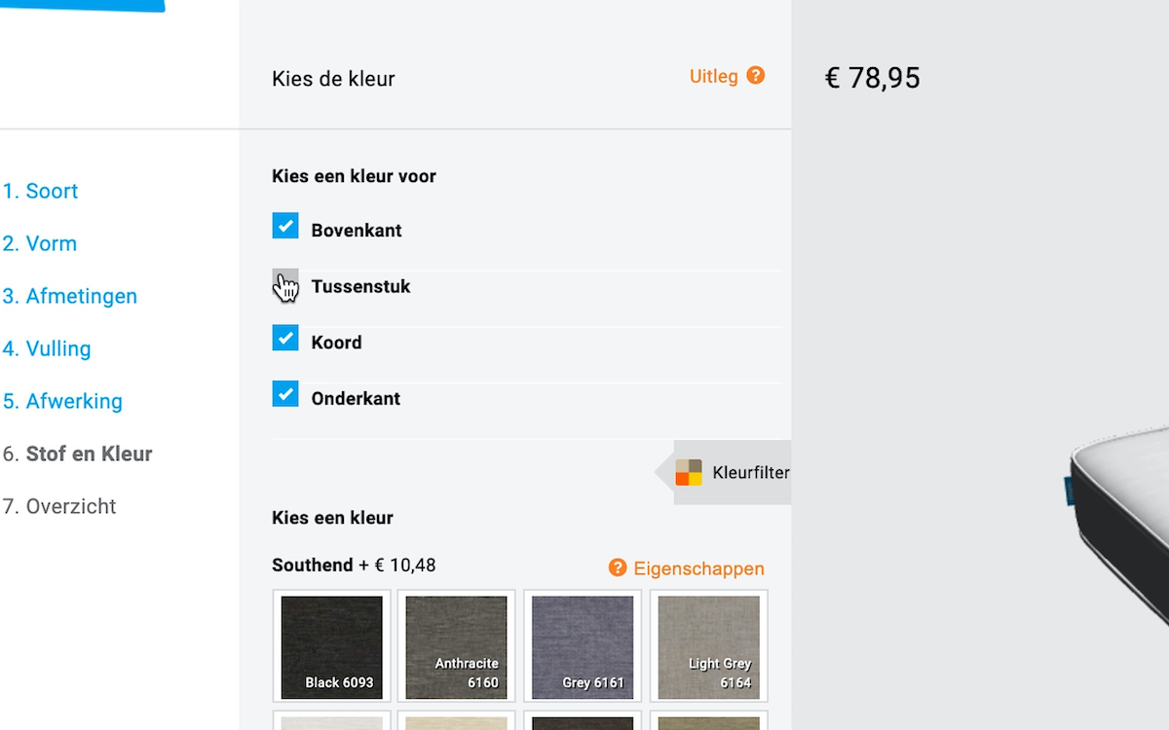Screen dimensions: 1169x730
Task: Choose the Black 6093 fabric swatch
Action: [332, 646]
